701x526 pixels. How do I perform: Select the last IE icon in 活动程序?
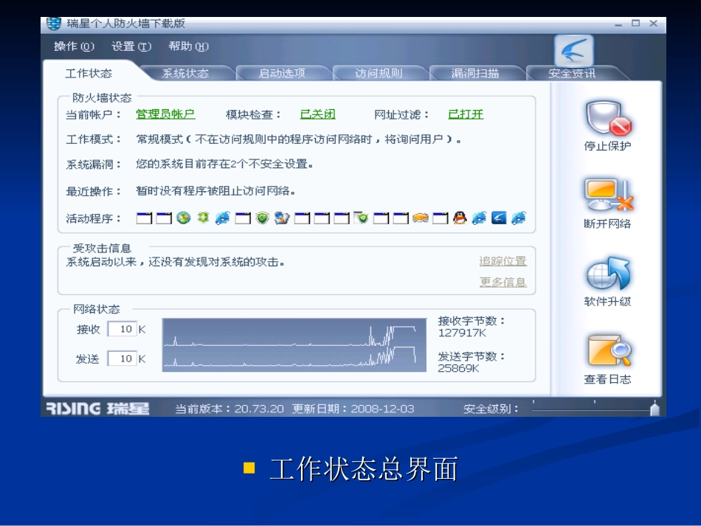point(519,218)
